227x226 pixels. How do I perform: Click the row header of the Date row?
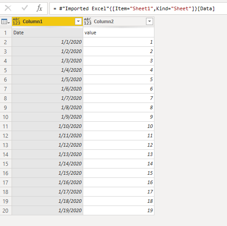point(6,33)
